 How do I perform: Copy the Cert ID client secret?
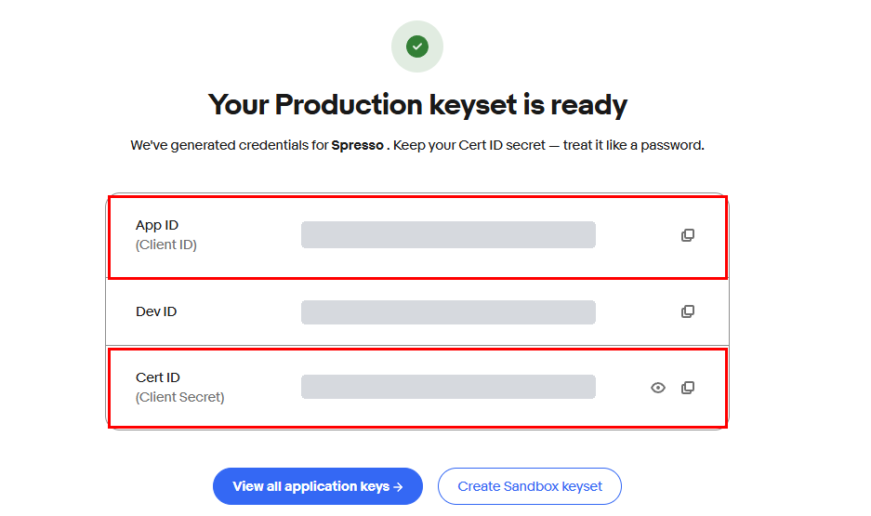[688, 387]
